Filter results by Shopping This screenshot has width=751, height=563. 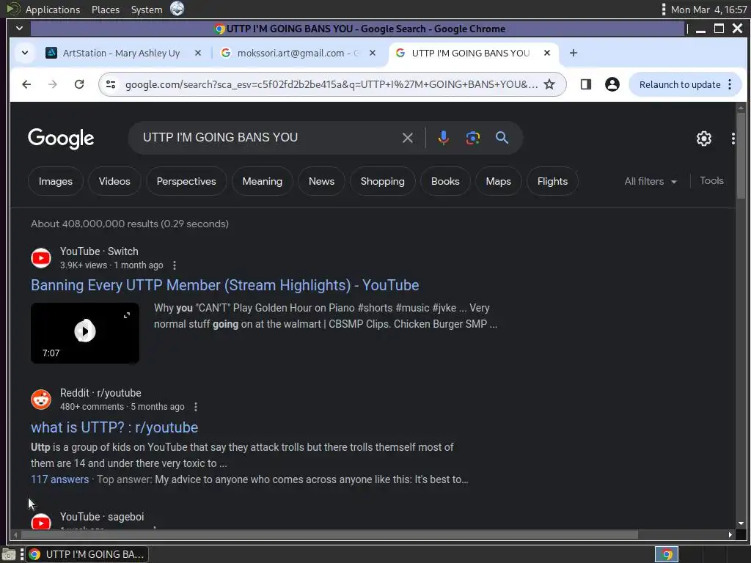pyautogui.click(x=383, y=182)
